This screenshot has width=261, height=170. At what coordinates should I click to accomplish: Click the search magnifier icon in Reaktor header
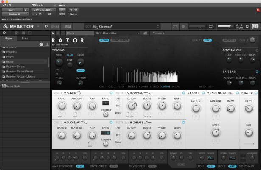point(46,27)
